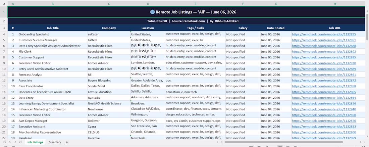
Task: Select column D header
Action: click(x=148, y=4)
